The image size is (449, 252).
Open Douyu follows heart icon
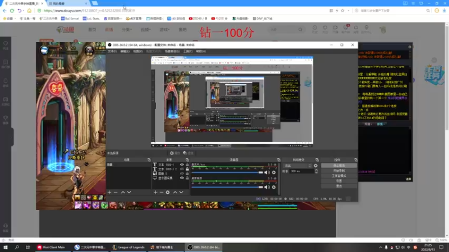(325, 27)
